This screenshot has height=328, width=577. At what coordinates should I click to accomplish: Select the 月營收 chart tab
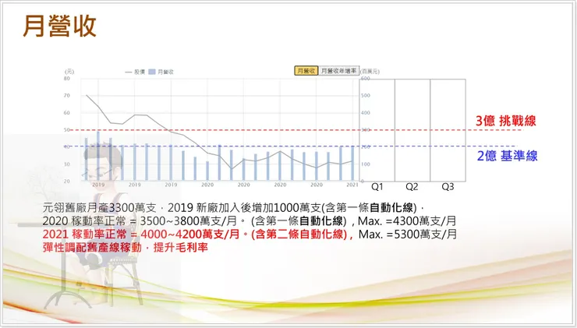tap(306, 71)
